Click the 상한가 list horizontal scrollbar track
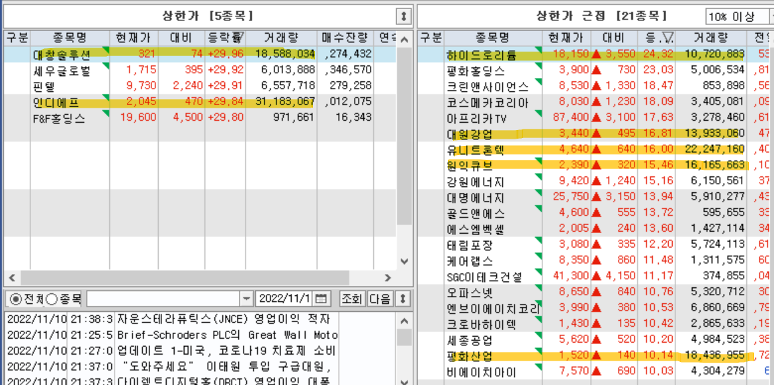Image resolution: width=774 pixels, height=385 pixels. pos(200,277)
